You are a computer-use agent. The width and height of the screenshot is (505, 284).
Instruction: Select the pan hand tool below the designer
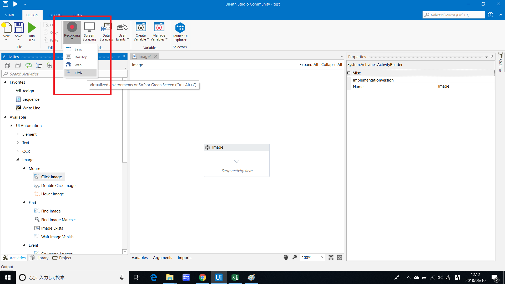click(x=286, y=257)
